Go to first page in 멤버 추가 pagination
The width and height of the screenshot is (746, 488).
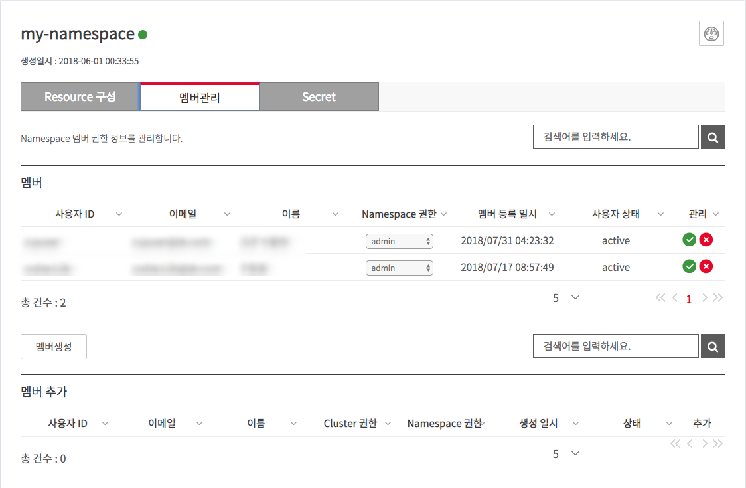pos(675,444)
